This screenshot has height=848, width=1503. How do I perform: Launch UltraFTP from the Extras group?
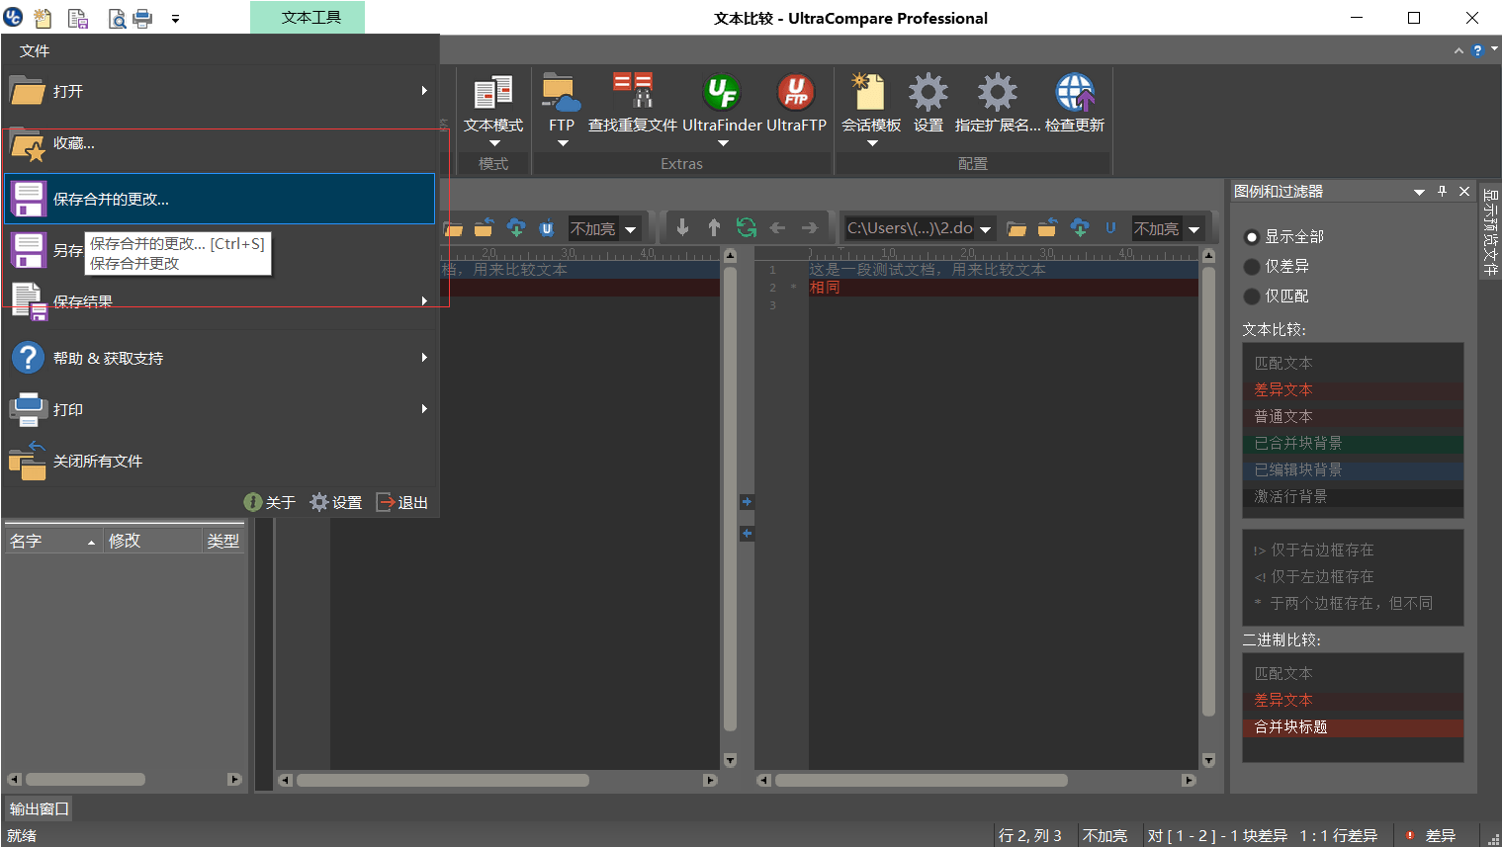pos(796,104)
